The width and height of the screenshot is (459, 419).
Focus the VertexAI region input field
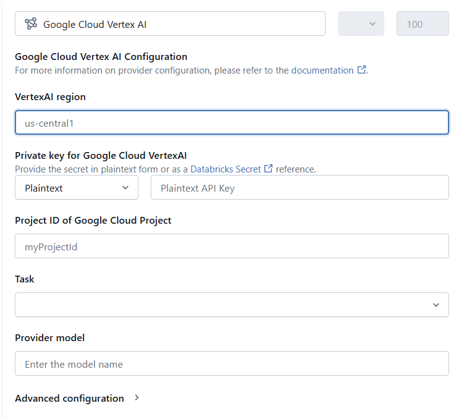point(232,123)
